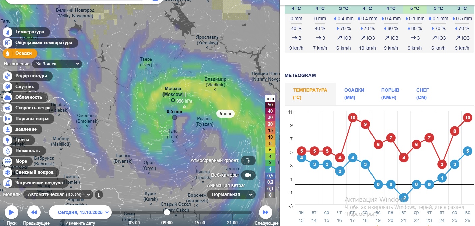Open model information icon

point(99,194)
